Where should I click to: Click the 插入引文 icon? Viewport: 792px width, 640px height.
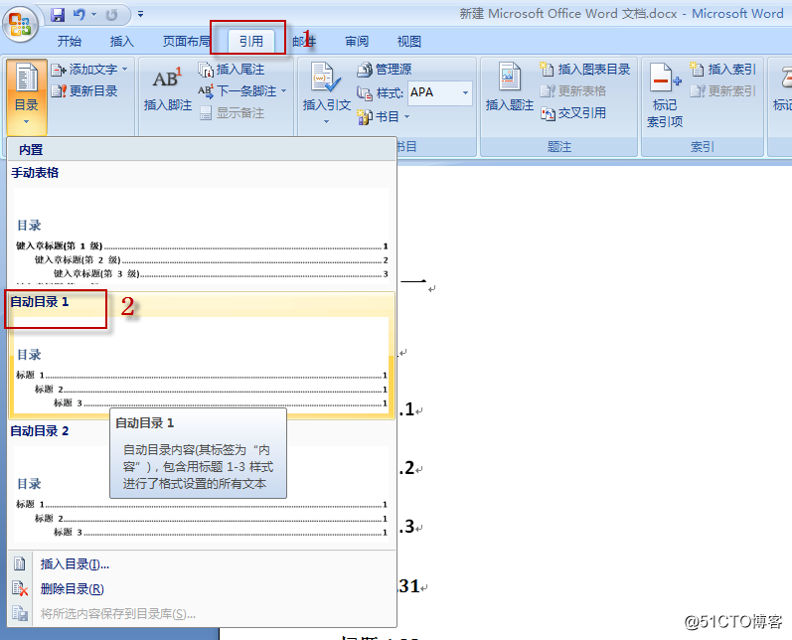326,78
